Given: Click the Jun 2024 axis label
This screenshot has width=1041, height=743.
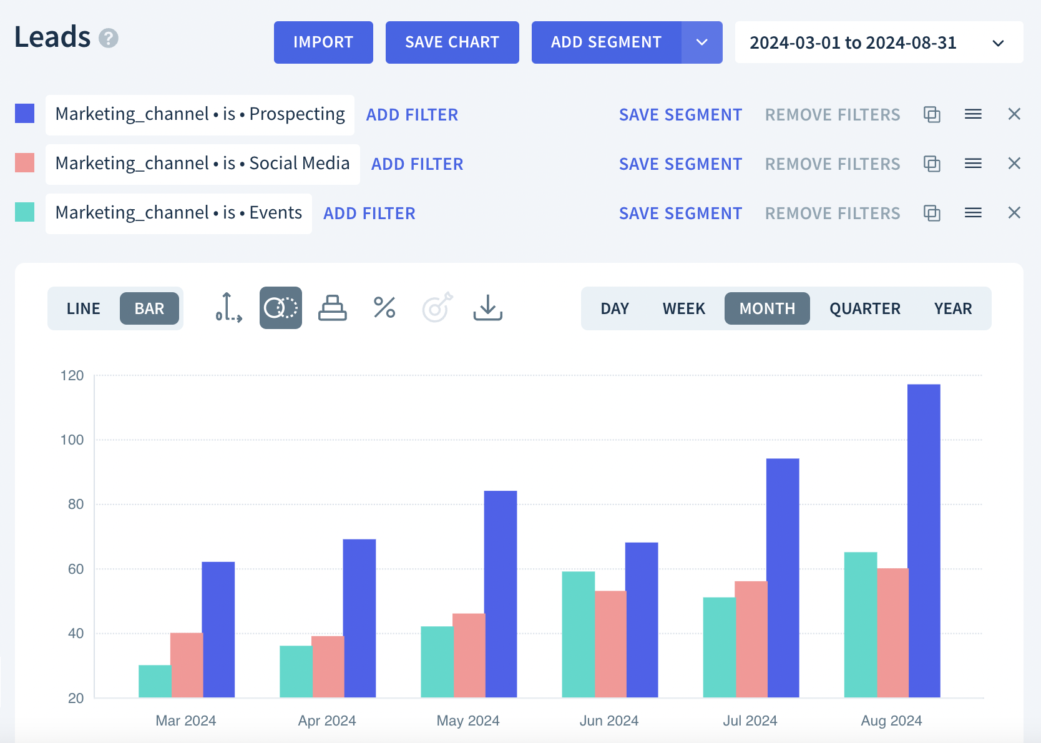Looking at the screenshot, I should click(609, 721).
